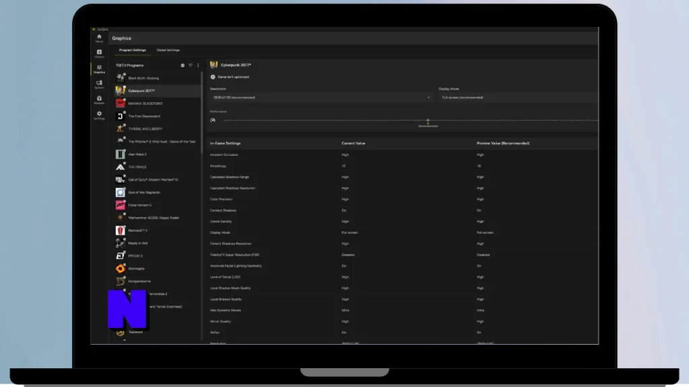Click the optimization checkmark icon above programs list
The height and width of the screenshot is (387, 689).
(183, 65)
